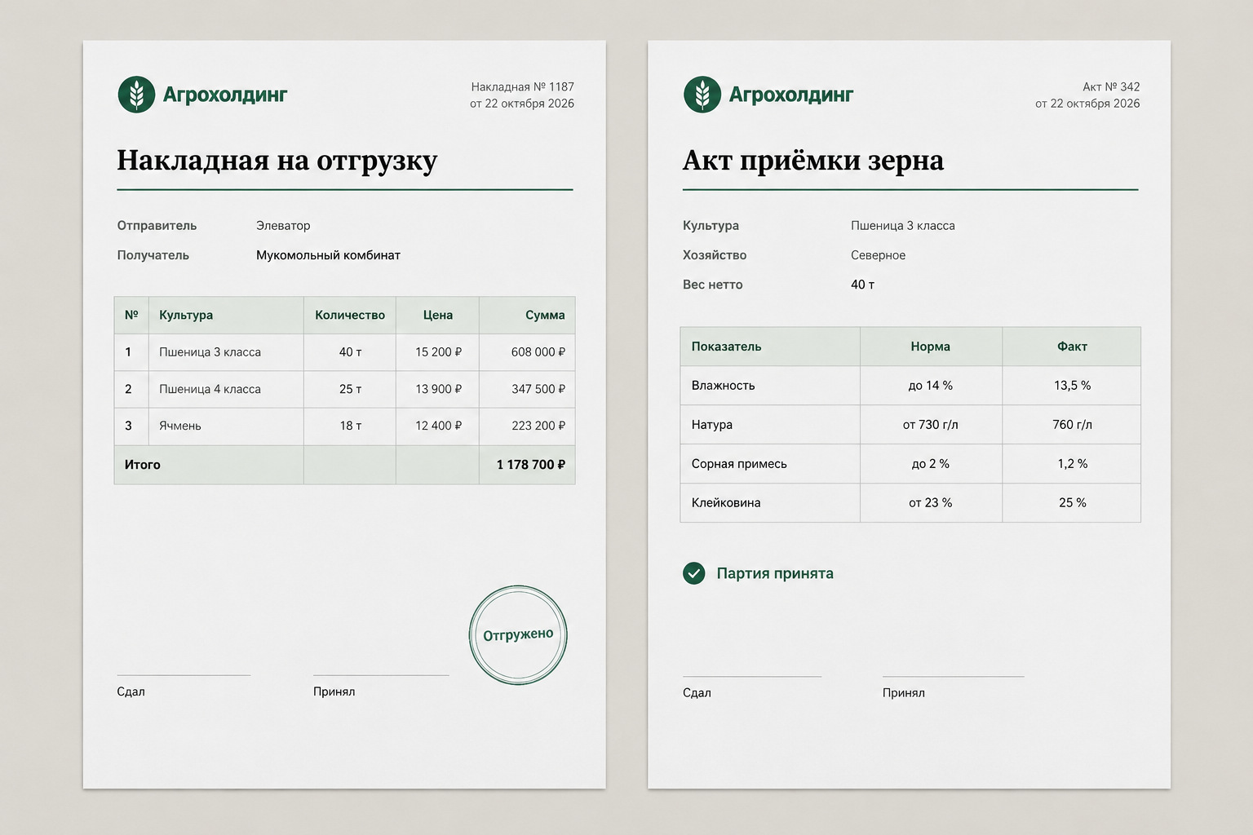Click the Итого row label
Viewport: 1253px width, 835px height.
tap(143, 465)
